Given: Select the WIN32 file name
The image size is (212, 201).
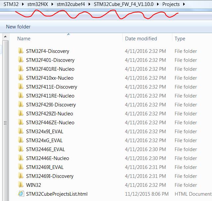Looking at the screenshot, I should point(33,185).
